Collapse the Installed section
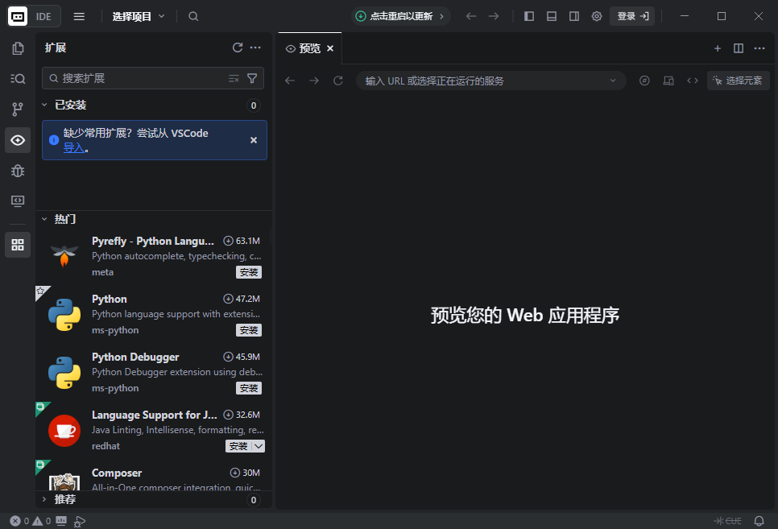 click(44, 105)
